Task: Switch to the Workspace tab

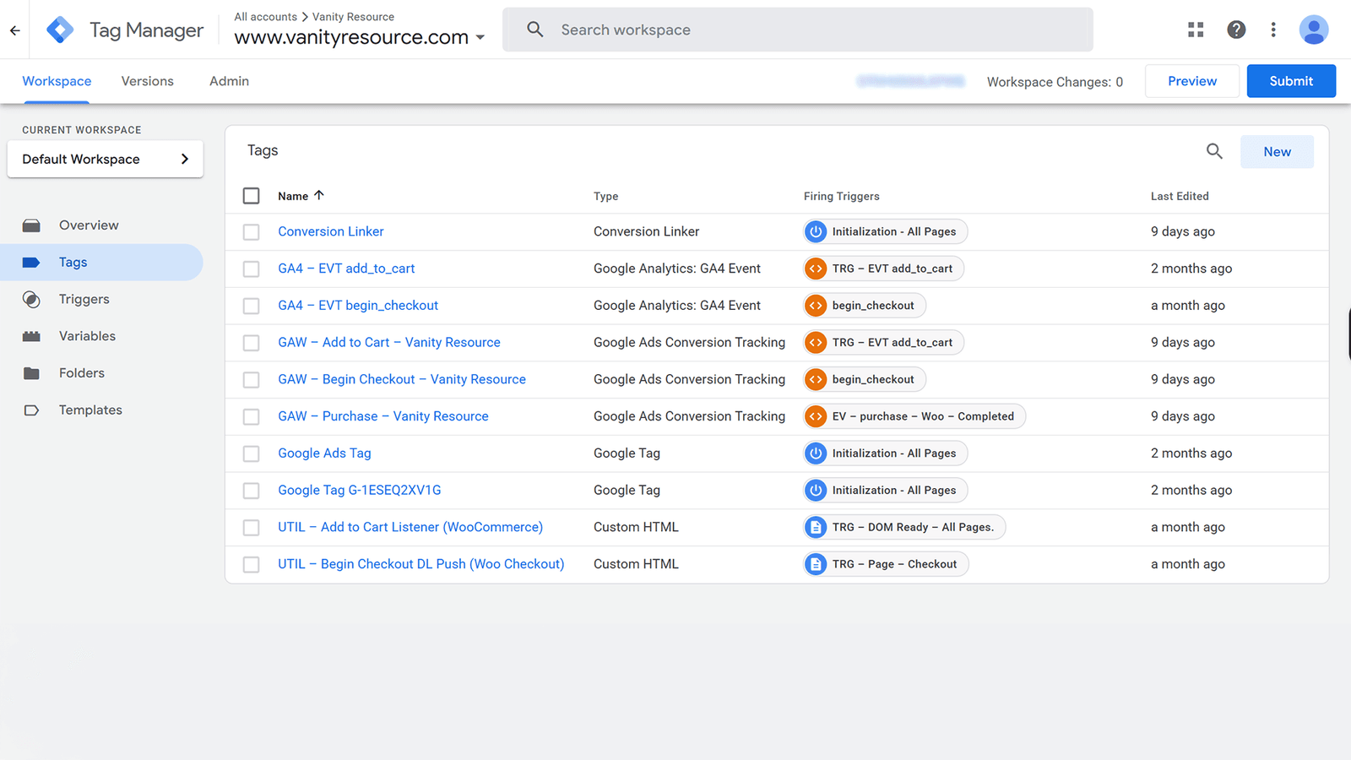Action: pyautogui.click(x=57, y=81)
